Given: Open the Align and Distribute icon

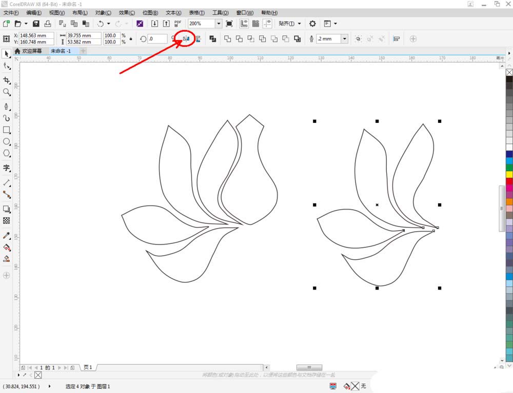Looking at the screenshot, I should pyautogui.click(x=396, y=39).
